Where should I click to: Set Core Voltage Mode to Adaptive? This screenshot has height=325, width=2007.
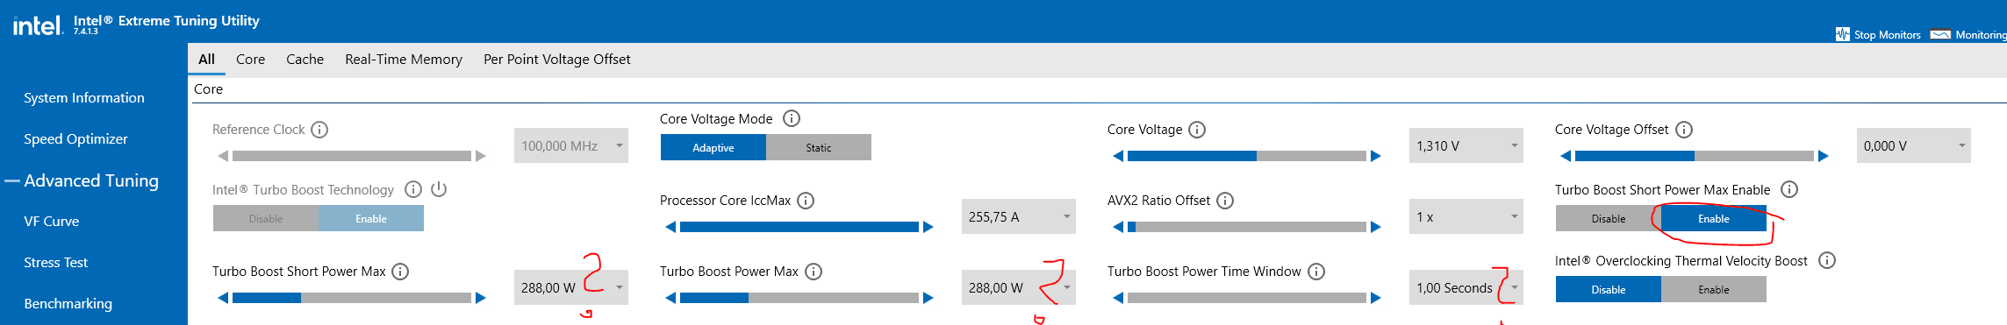713,147
